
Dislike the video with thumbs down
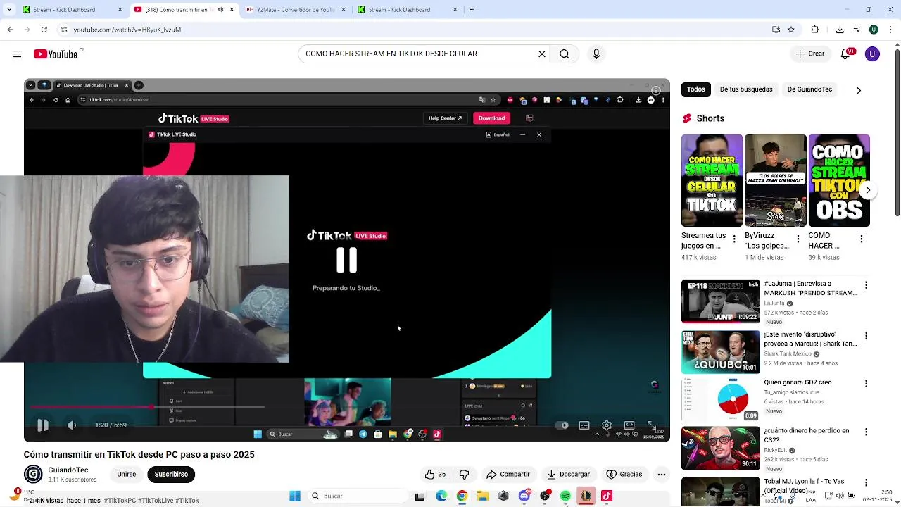pos(464,475)
